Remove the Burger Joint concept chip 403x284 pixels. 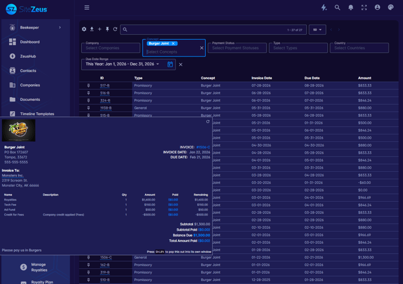coord(173,43)
